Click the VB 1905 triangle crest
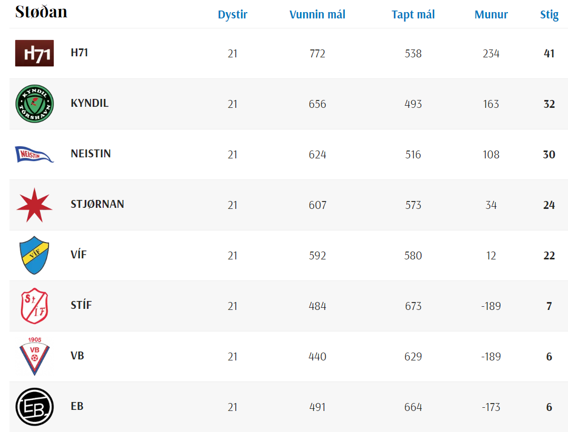Viewport: 568px width, 432px height. 34,356
